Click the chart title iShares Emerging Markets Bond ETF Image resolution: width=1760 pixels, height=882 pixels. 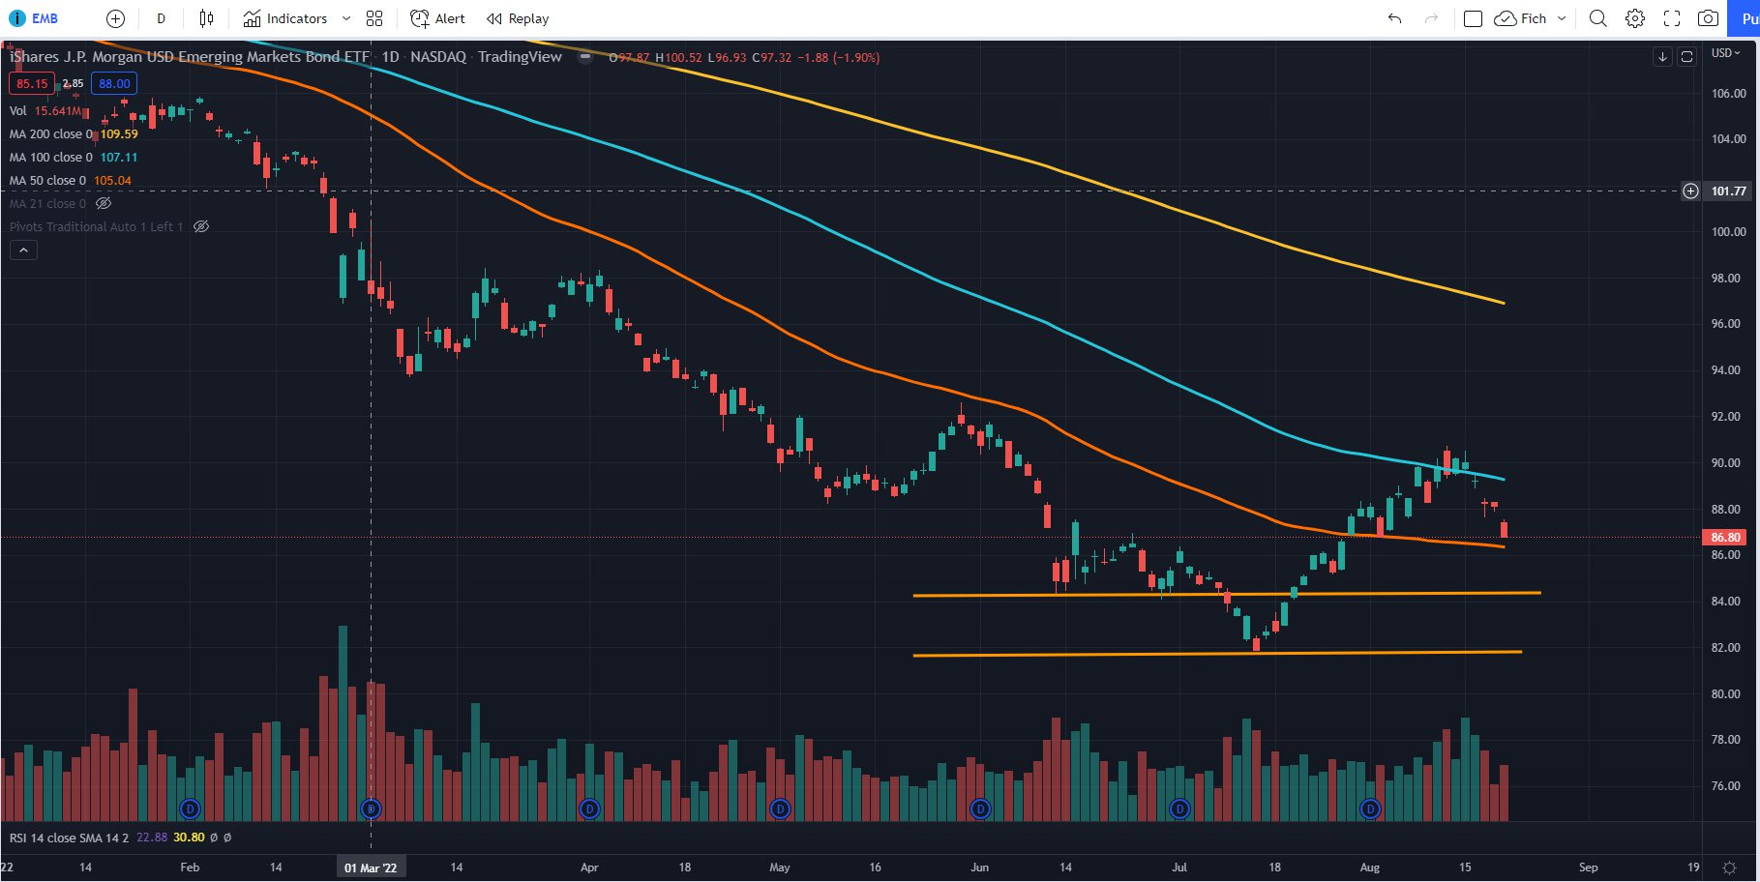click(x=189, y=57)
